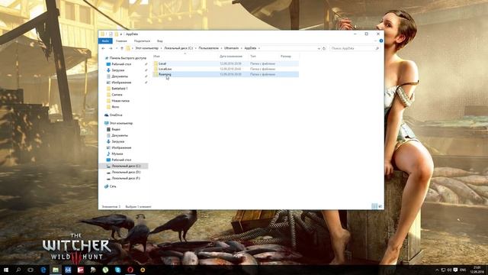
Task: Collapse the ribbon with the chevron
Action: point(375,40)
